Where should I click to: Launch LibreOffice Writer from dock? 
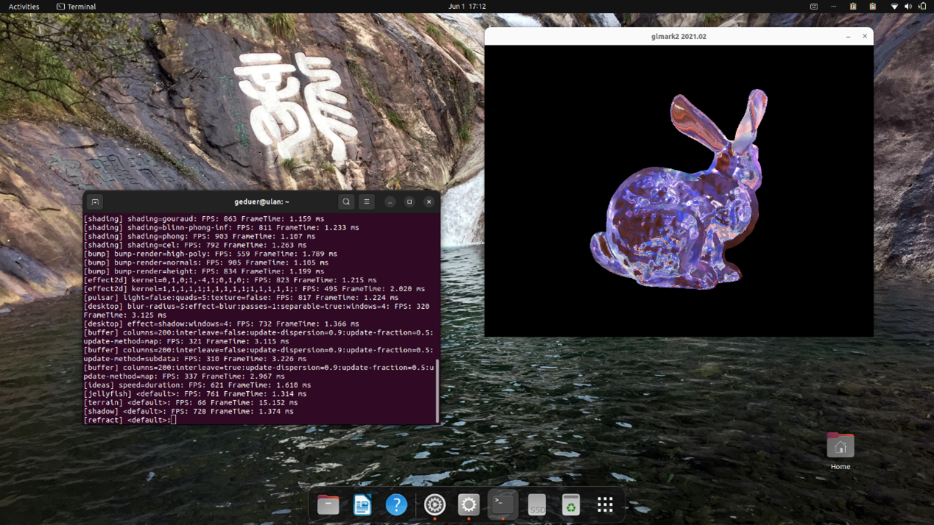[362, 504]
